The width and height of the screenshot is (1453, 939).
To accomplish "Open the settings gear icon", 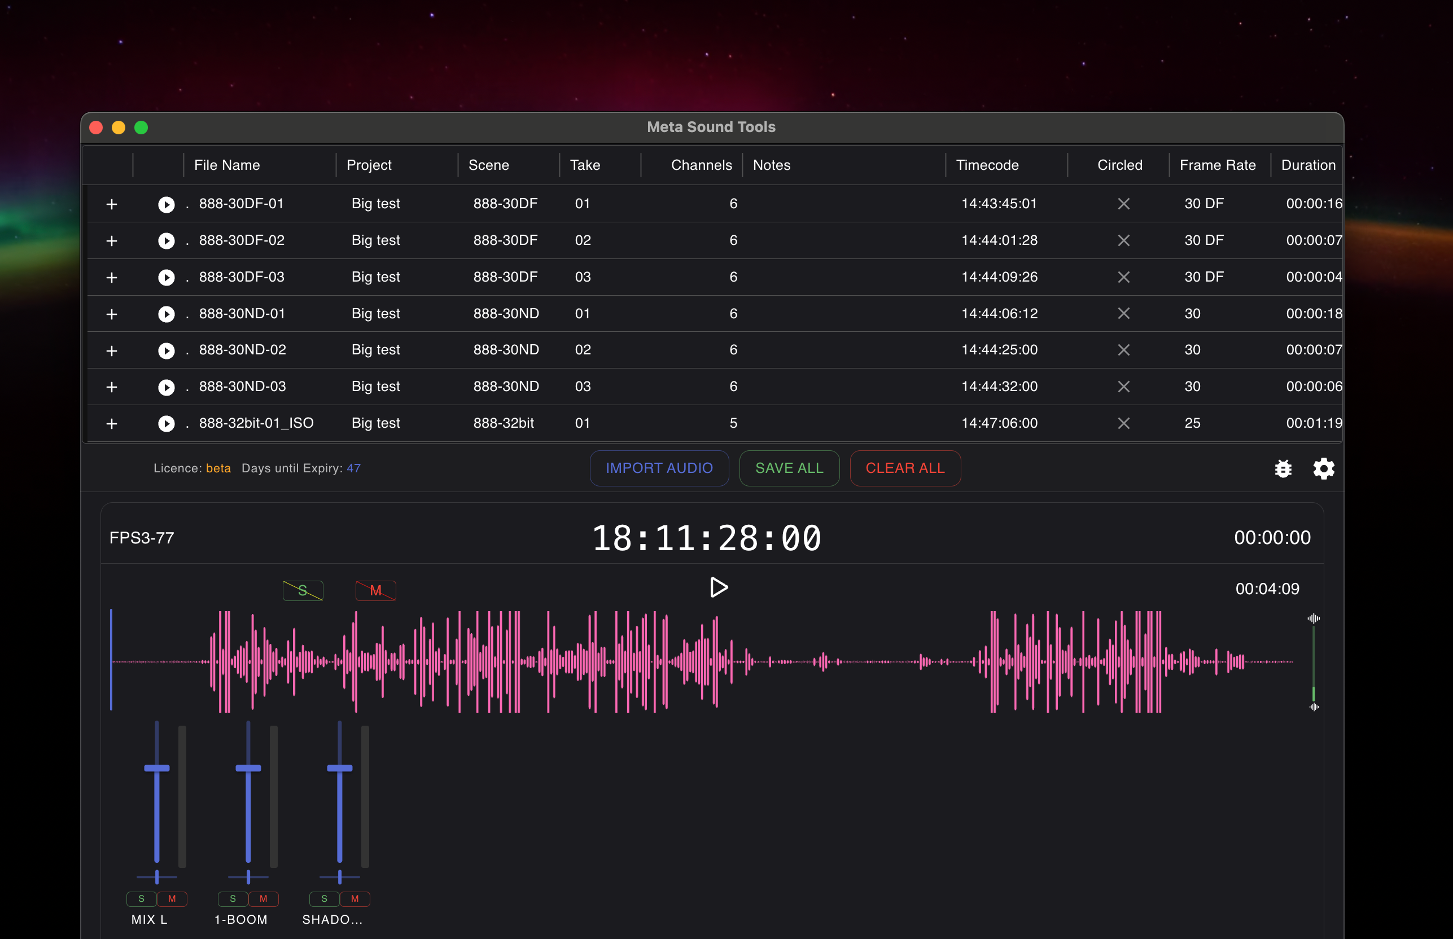I will click(x=1323, y=468).
